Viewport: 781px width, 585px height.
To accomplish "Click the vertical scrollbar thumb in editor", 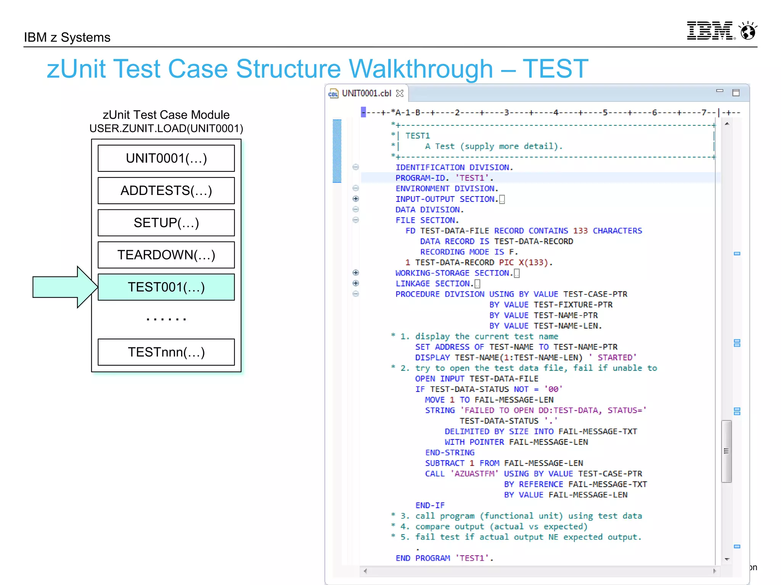I will (726, 451).
